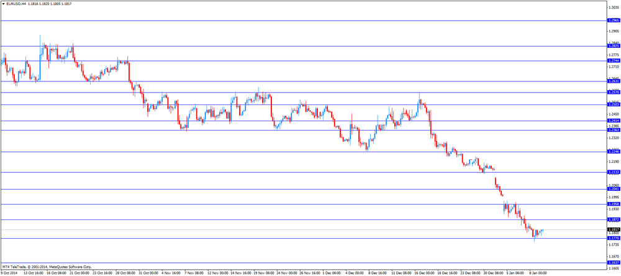621x276 pixels.
Task: Select the horizontal line price tag 1.1770
Action: point(614,238)
